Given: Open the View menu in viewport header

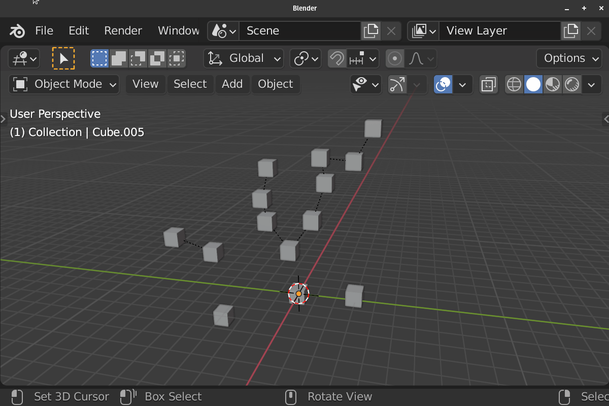Looking at the screenshot, I should (x=146, y=84).
